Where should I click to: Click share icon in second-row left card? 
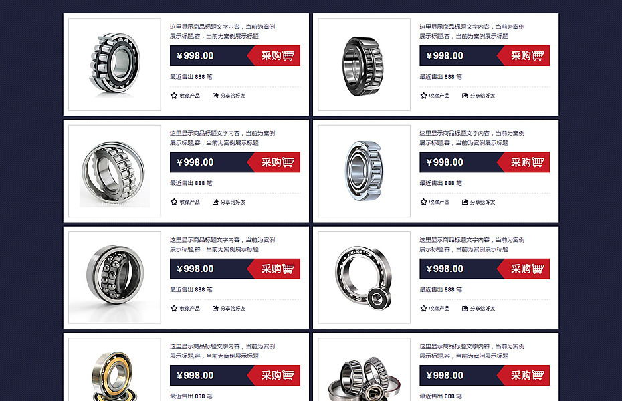(x=215, y=202)
